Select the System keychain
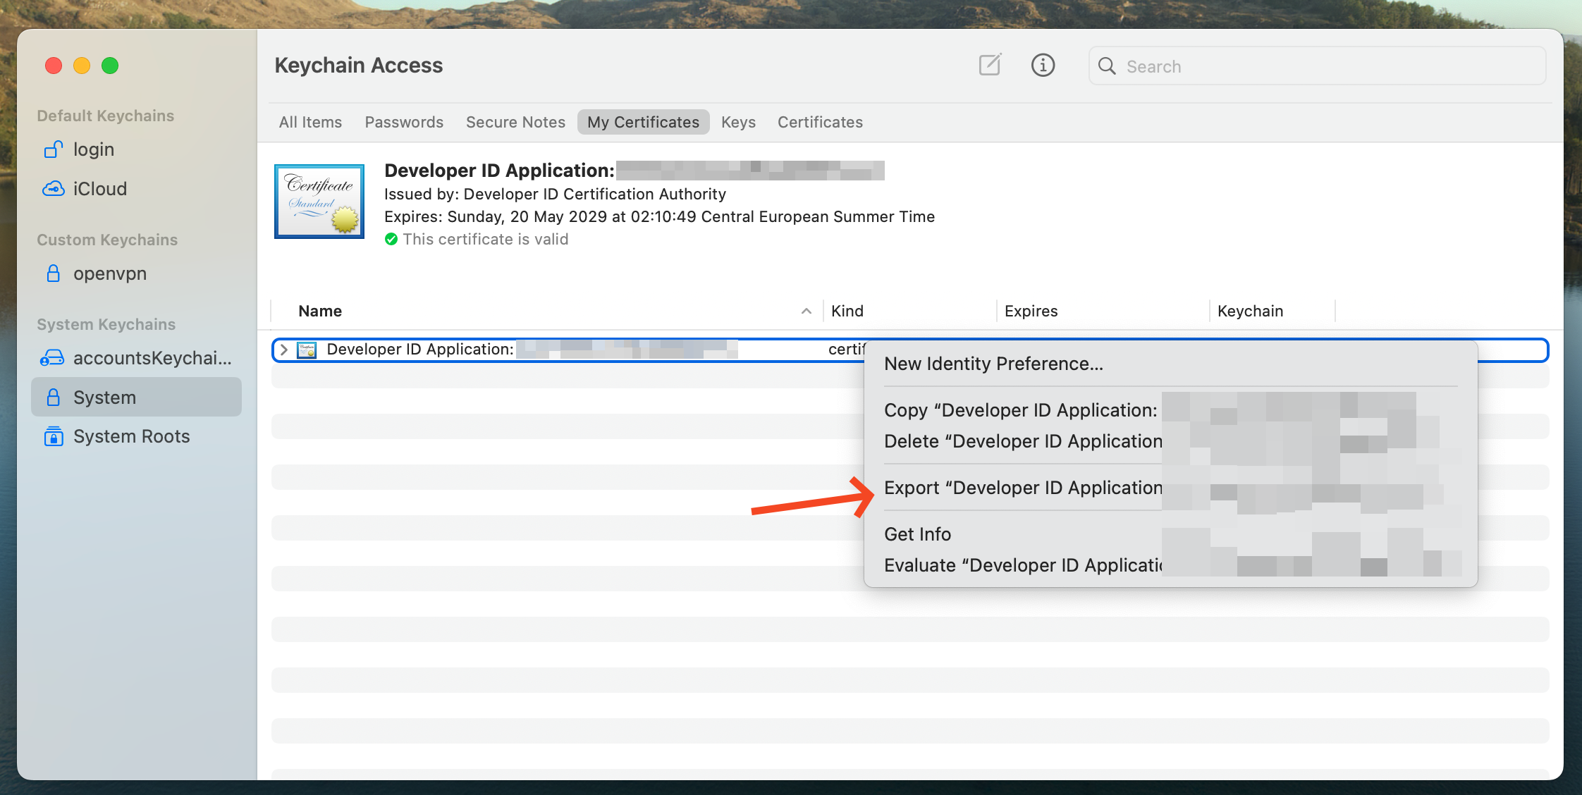The image size is (1582, 795). [x=137, y=397]
